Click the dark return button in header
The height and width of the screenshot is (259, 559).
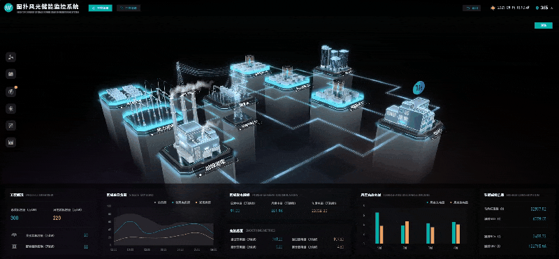472,8
